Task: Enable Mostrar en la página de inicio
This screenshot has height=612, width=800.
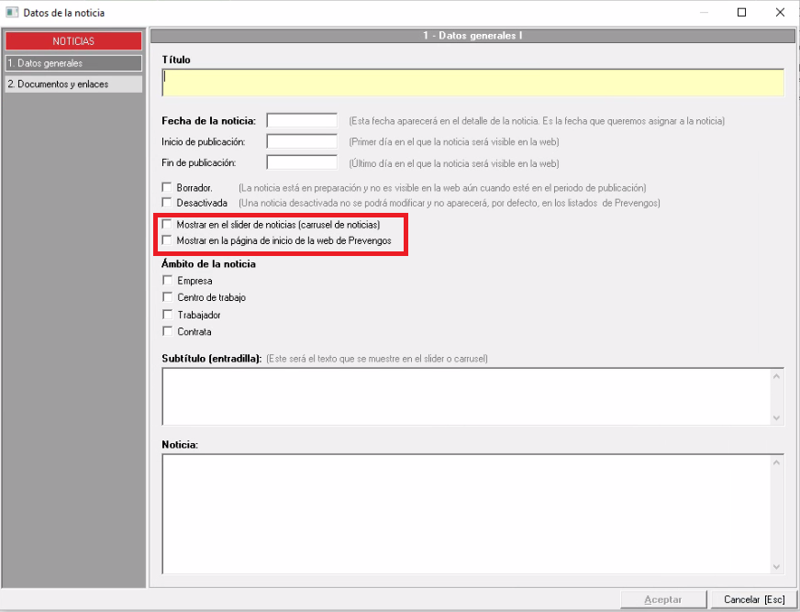Action: pos(167,240)
